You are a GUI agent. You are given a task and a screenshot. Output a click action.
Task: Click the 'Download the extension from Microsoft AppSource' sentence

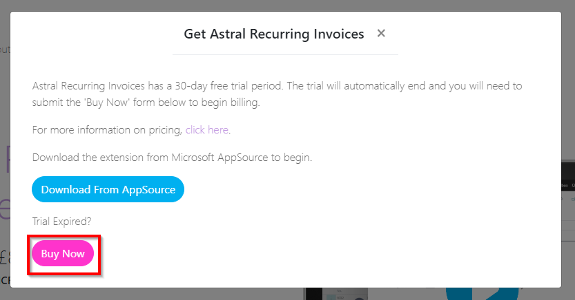click(172, 158)
